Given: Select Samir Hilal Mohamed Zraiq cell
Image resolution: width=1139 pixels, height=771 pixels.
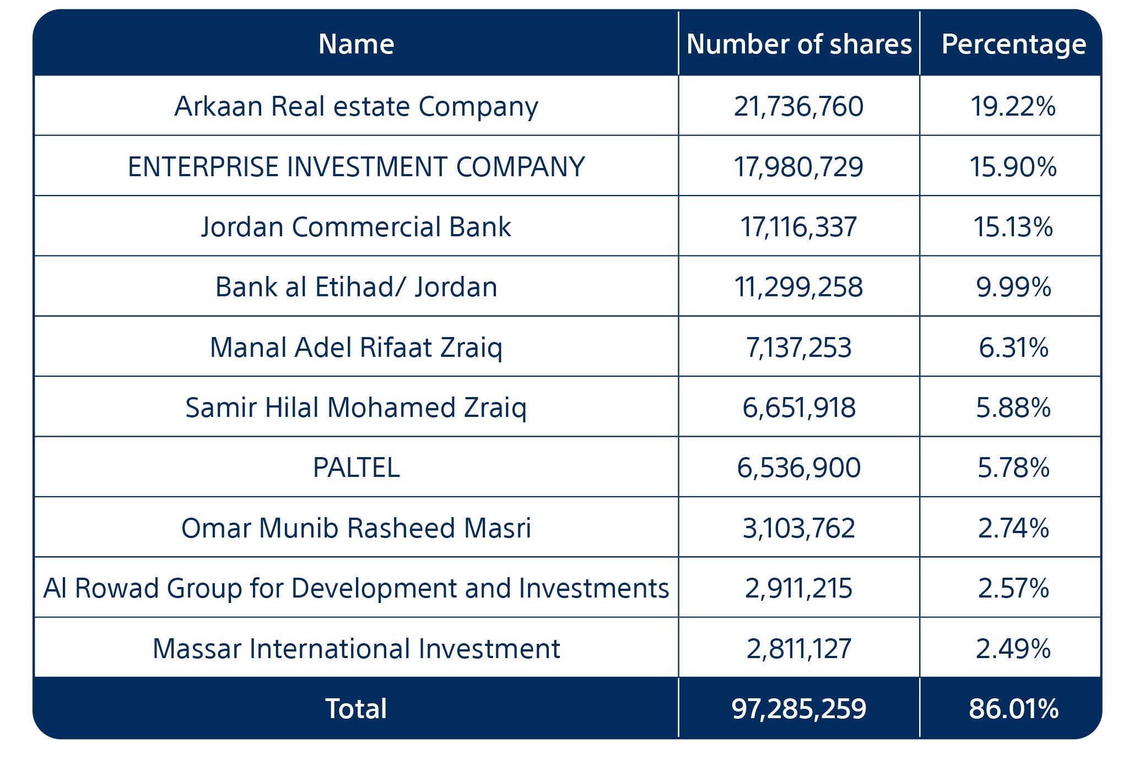Looking at the screenshot, I should tap(356, 408).
